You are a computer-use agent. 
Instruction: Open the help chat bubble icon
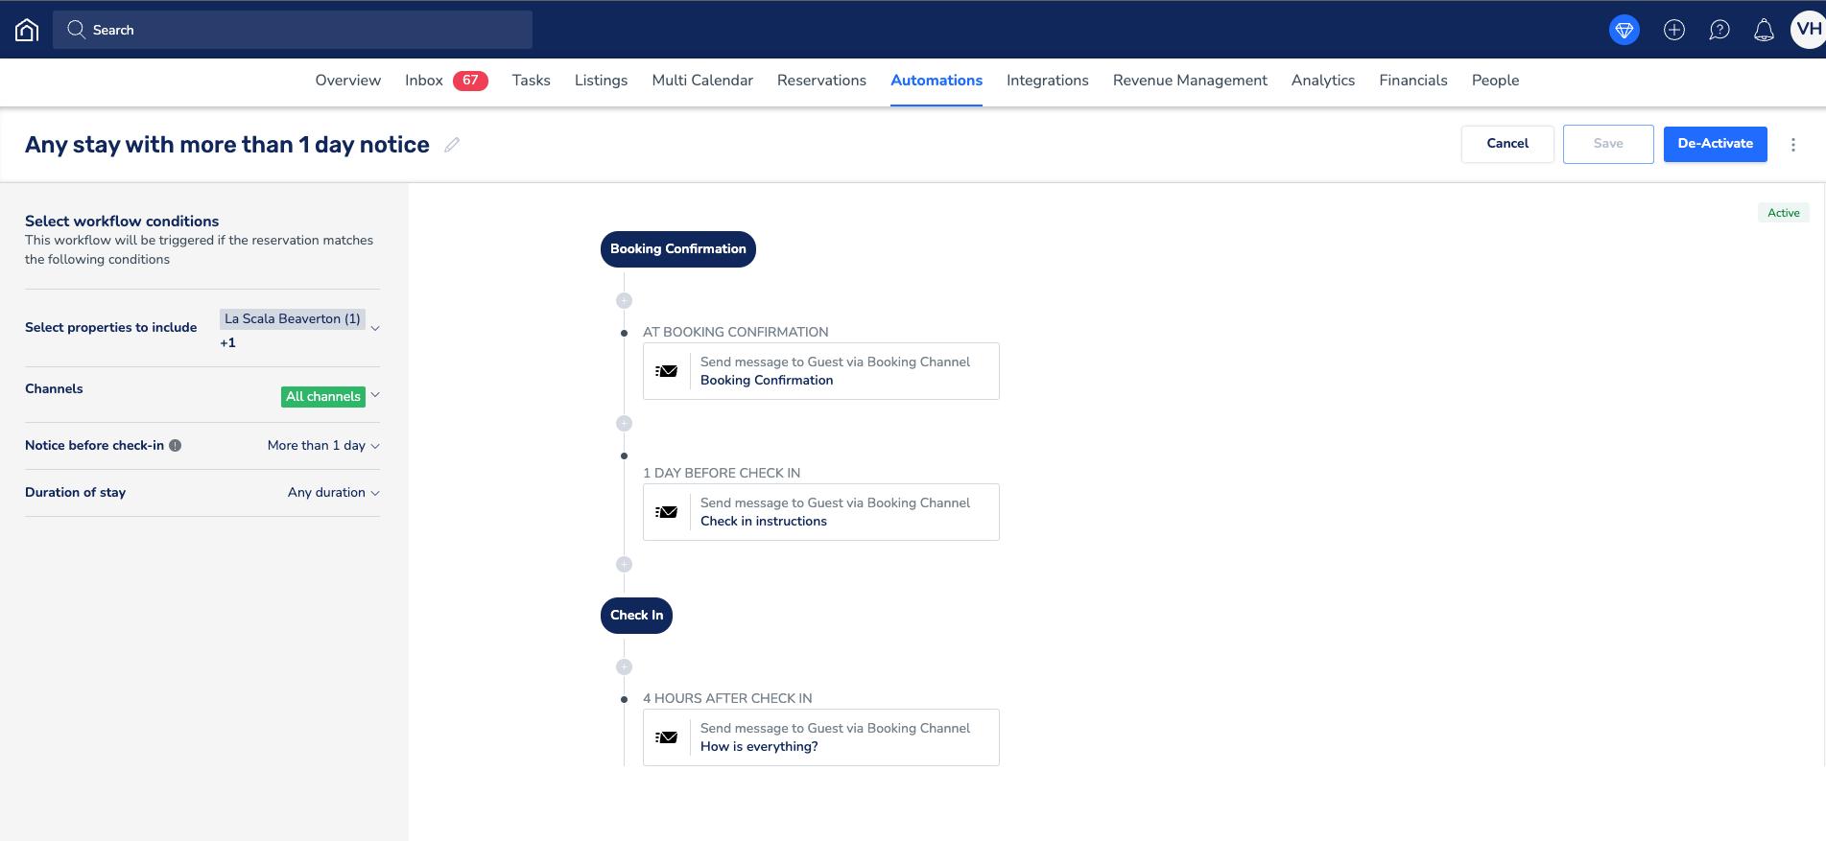click(1719, 30)
